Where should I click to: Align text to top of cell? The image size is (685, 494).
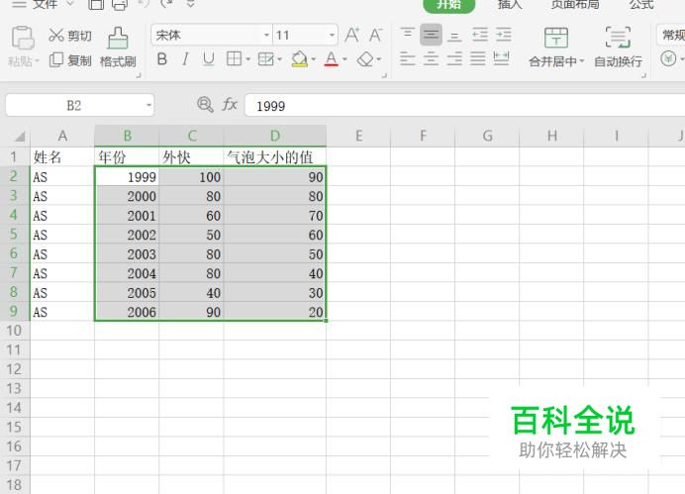pyautogui.click(x=408, y=35)
